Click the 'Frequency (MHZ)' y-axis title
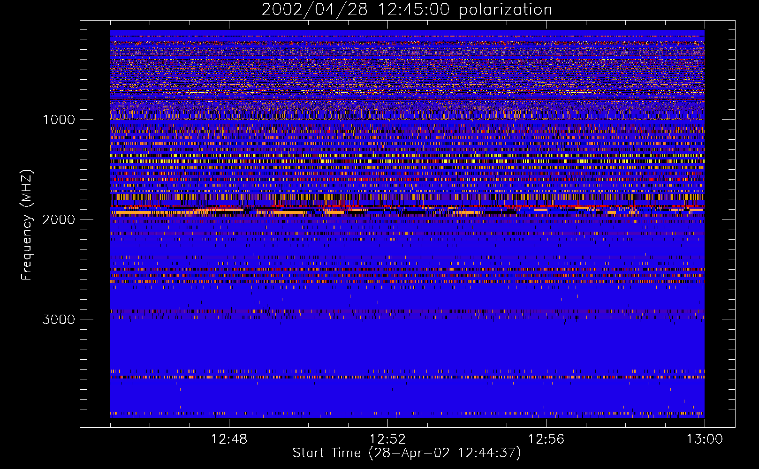This screenshot has height=469, width=759. pyautogui.click(x=27, y=225)
